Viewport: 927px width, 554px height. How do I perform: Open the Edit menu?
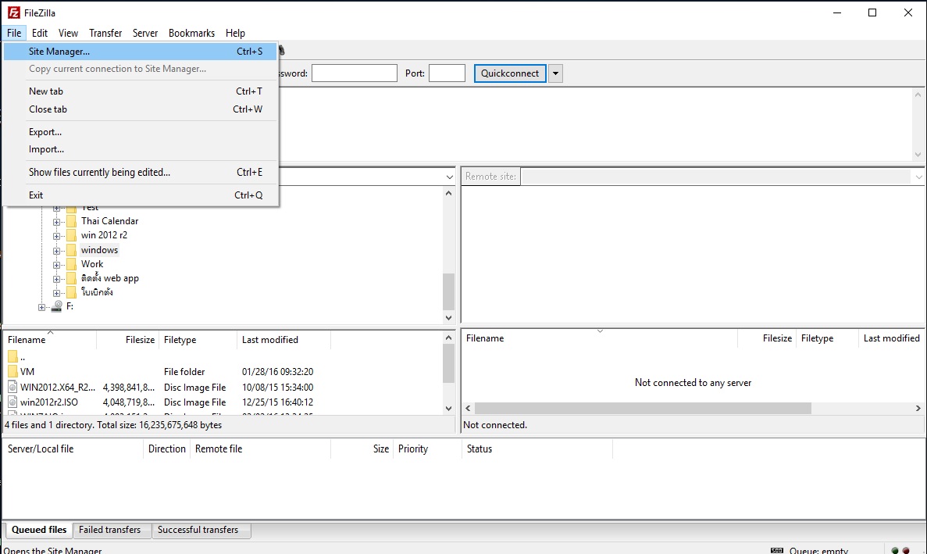(x=40, y=33)
